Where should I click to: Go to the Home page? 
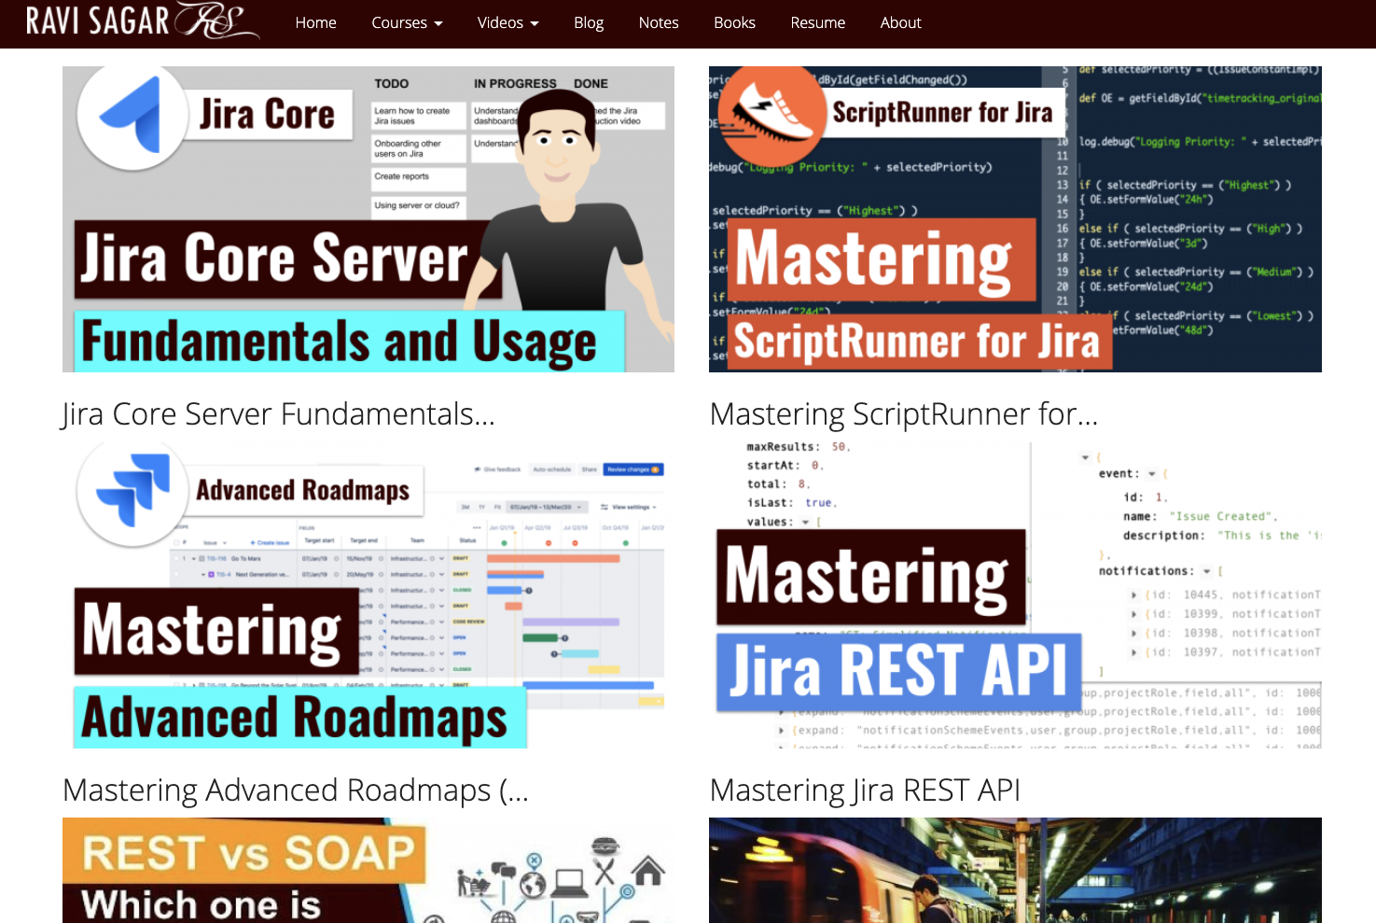click(x=315, y=22)
